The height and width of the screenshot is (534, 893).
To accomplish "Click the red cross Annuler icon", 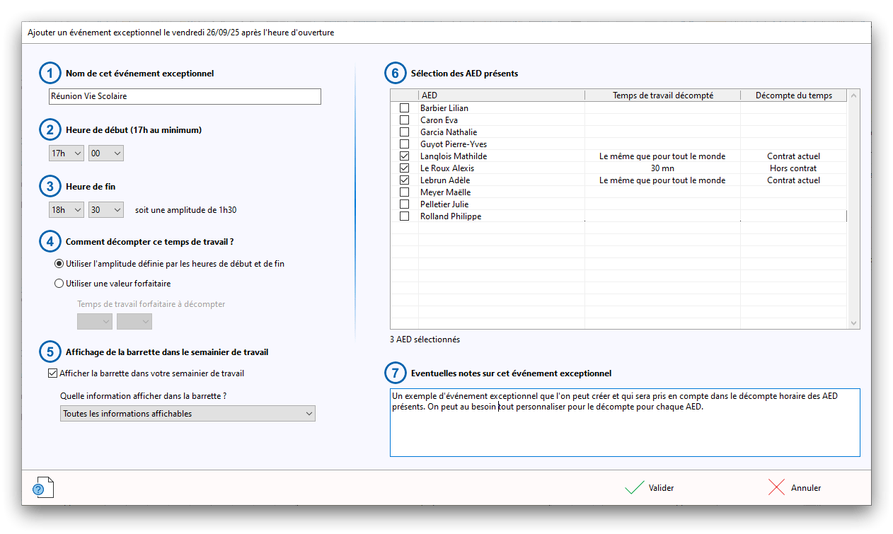I will click(x=776, y=488).
